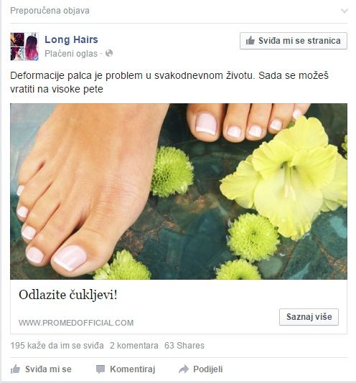Image resolution: width=356 pixels, height=383 pixels.
Task: Click the Komentiraj speech bubble icon
Action: [x=100, y=369]
